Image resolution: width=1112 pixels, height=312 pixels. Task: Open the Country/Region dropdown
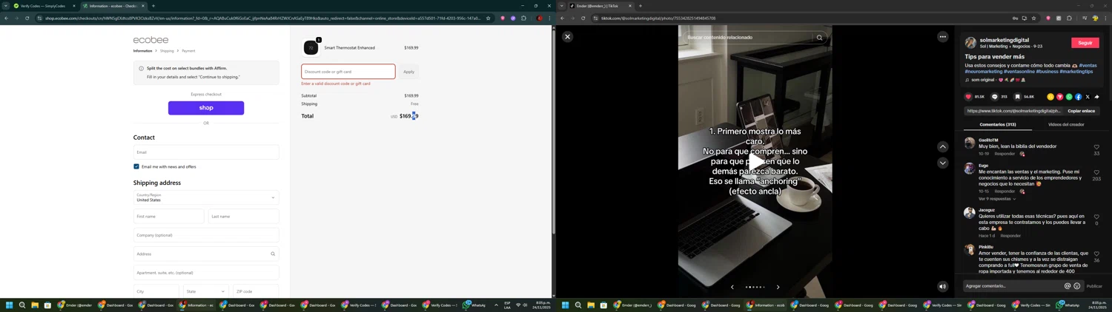pyautogui.click(x=206, y=197)
